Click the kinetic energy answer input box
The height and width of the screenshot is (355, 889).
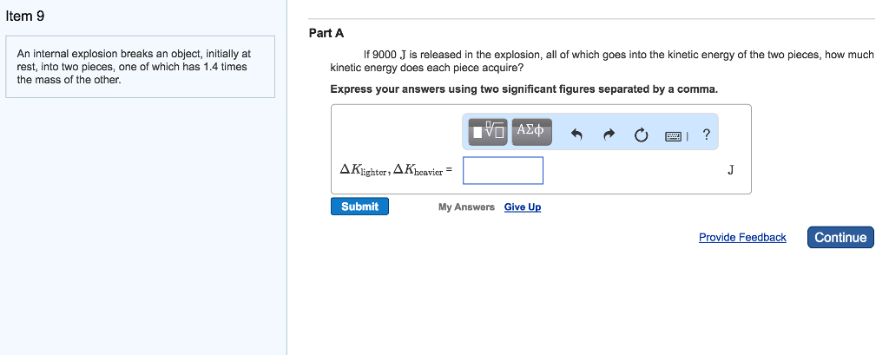click(x=503, y=170)
